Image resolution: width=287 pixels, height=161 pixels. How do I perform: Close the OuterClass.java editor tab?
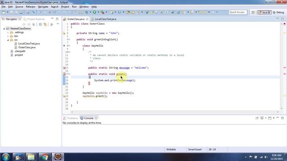point(87,19)
